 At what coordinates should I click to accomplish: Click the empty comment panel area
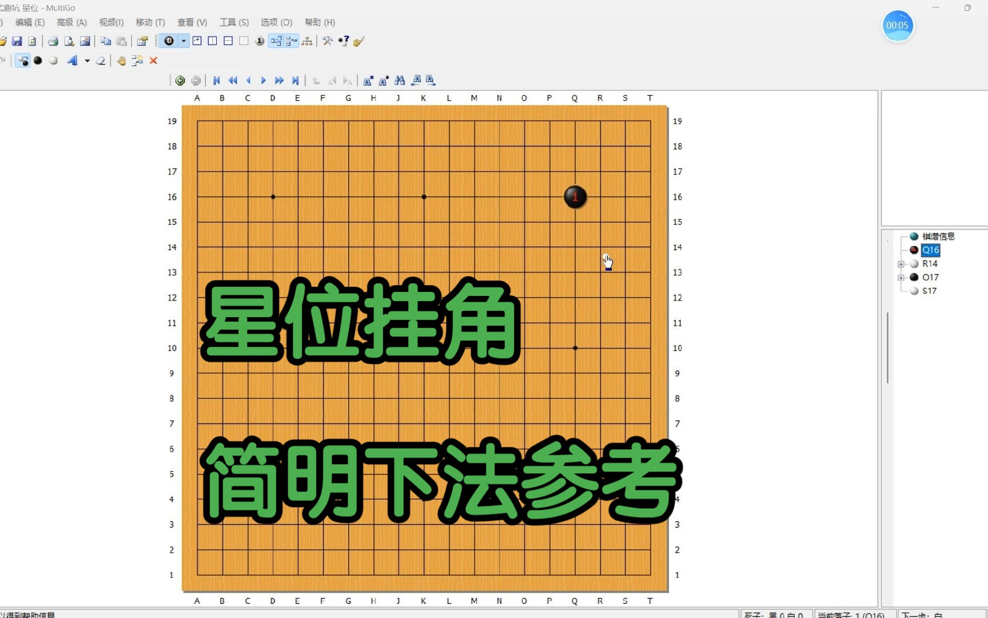935,159
